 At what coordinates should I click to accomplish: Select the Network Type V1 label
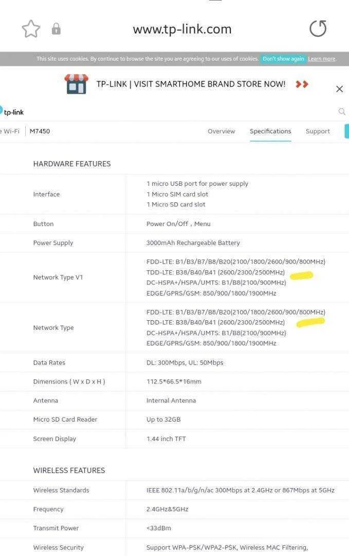coord(58,277)
